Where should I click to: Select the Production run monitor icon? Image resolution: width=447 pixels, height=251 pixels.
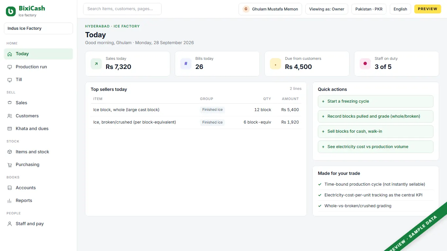click(9, 67)
